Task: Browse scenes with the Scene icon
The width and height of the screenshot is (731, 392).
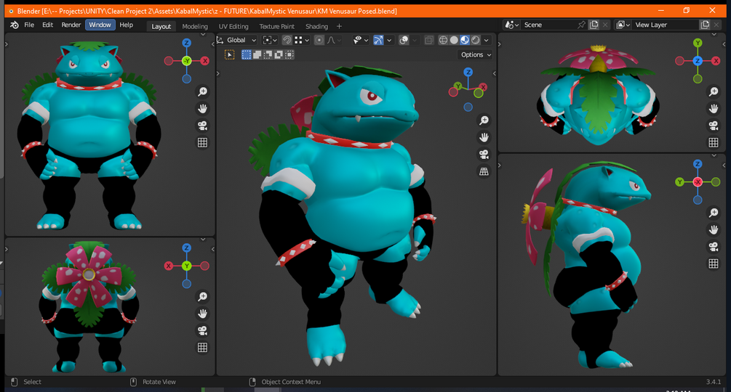Action: tap(512, 25)
